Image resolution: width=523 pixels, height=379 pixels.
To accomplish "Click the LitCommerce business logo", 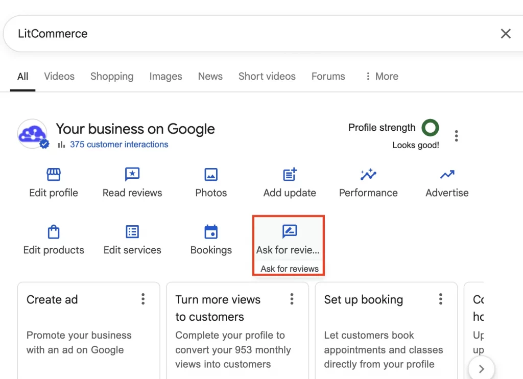I will (32, 134).
